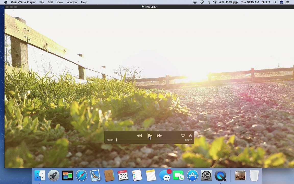The image size is (294, 184).
Task: Open Spotlight search magnifier
Action: click(275, 2)
